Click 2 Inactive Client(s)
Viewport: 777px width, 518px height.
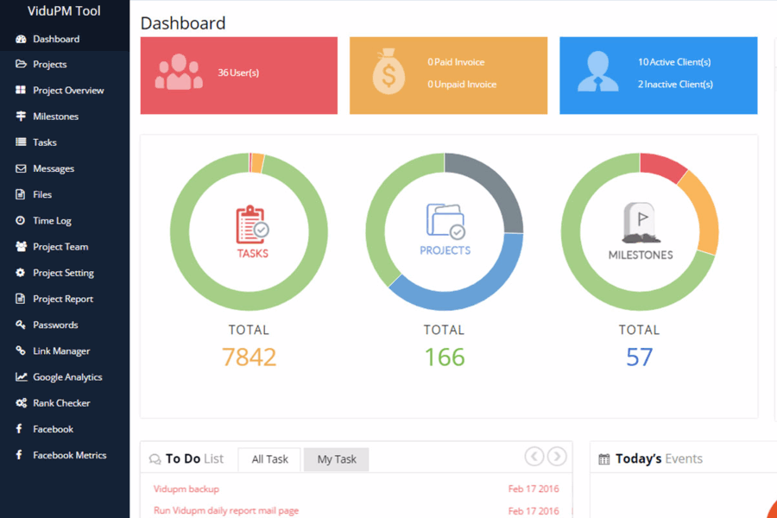[675, 85]
